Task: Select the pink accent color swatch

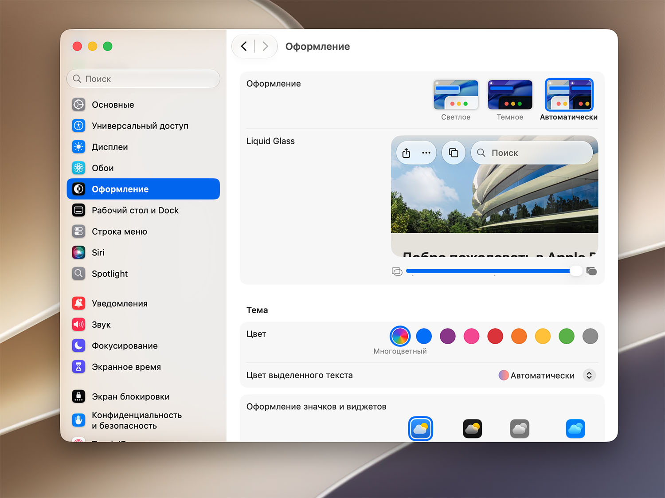Action: point(471,336)
